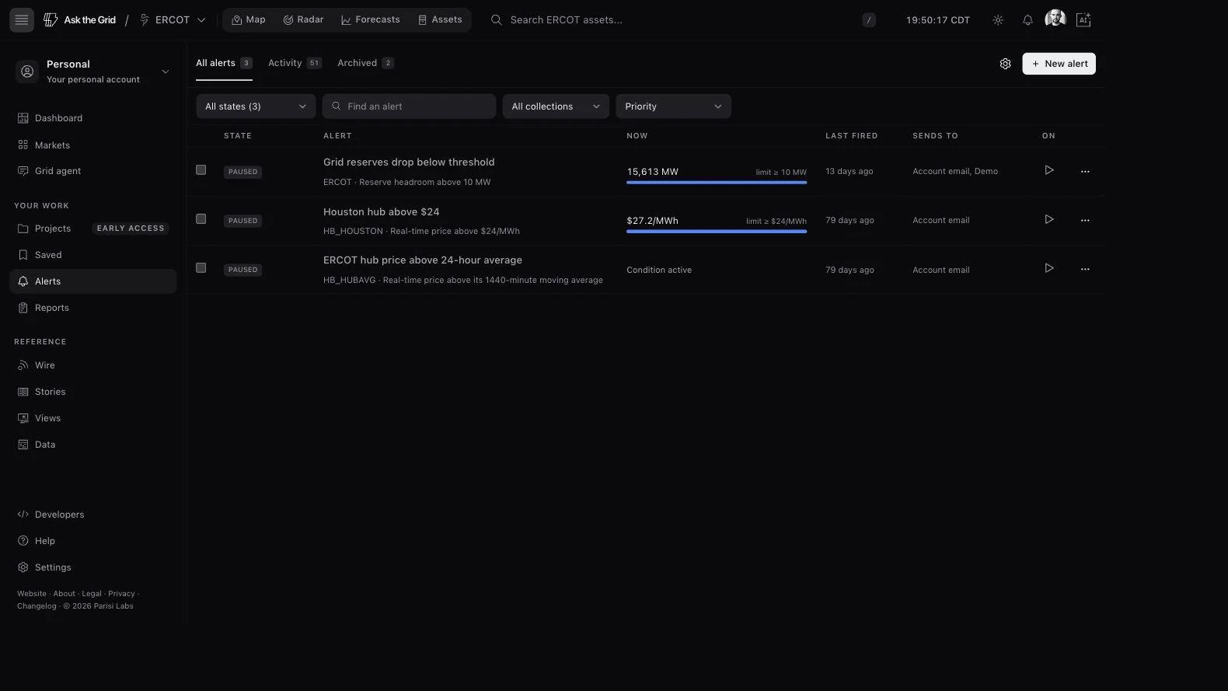The width and height of the screenshot is (1228, 691).
Task: Resume the ERCOT hub price alert
Action: click(x=1049, y=269)
